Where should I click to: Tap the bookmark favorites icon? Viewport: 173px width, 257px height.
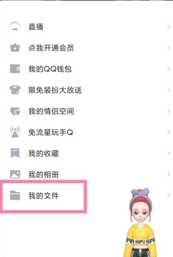pyautogui.click(x=15, y=153)
